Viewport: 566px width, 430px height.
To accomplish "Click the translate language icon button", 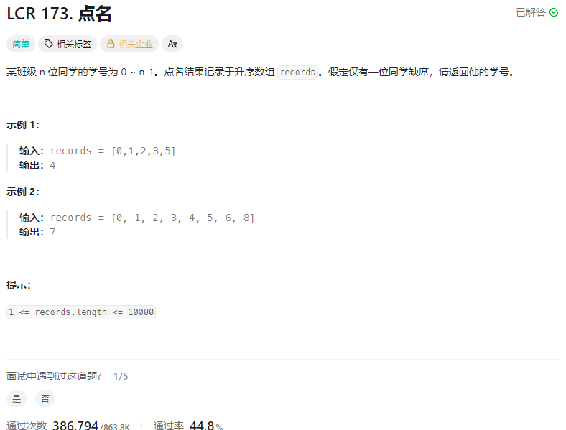I will point(172,44).
